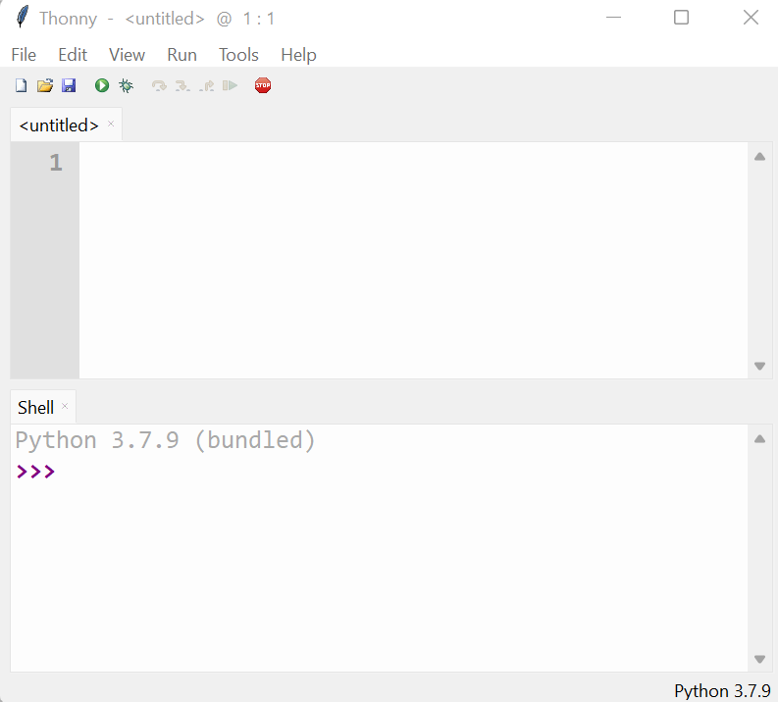Viewport: 778px width, 702px height.
Task: Open the File menu
Action: coord(24,55)
